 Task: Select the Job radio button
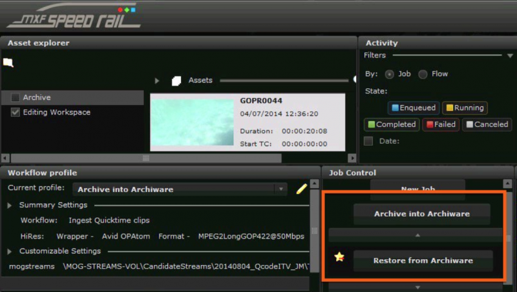point(390,74)
